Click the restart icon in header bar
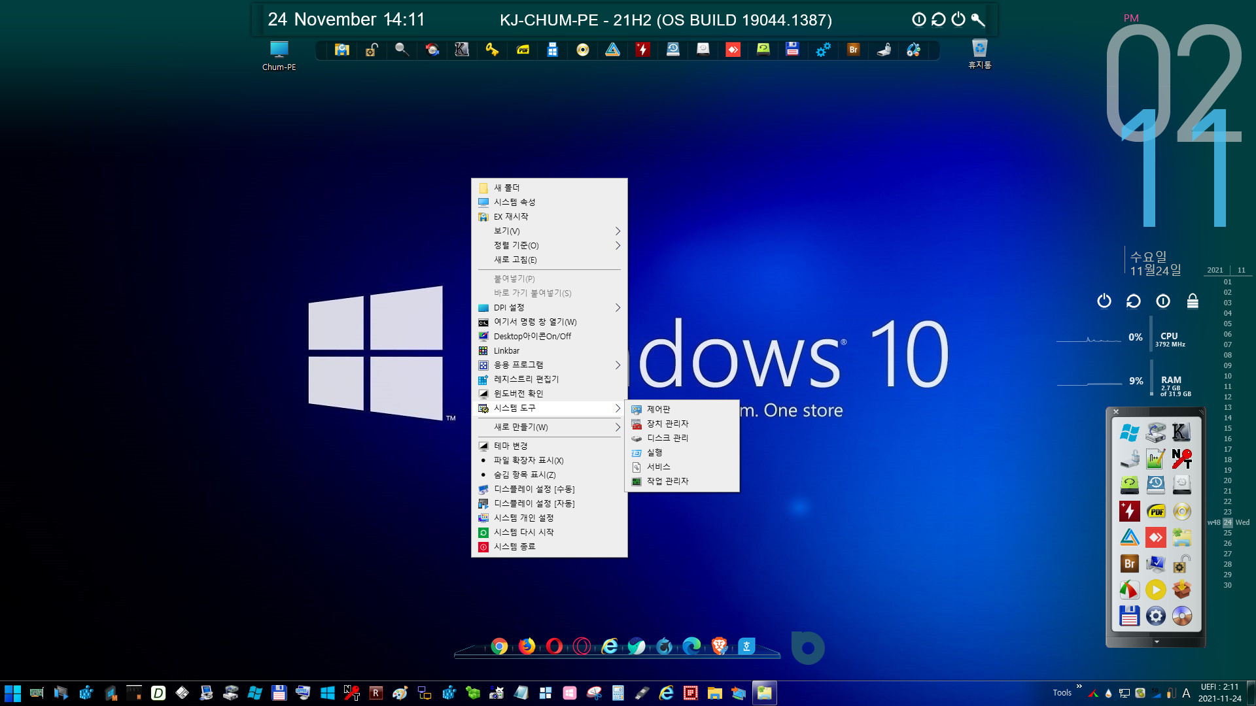The height and width of the screenshot is (706, 1256). pos(939,20)
